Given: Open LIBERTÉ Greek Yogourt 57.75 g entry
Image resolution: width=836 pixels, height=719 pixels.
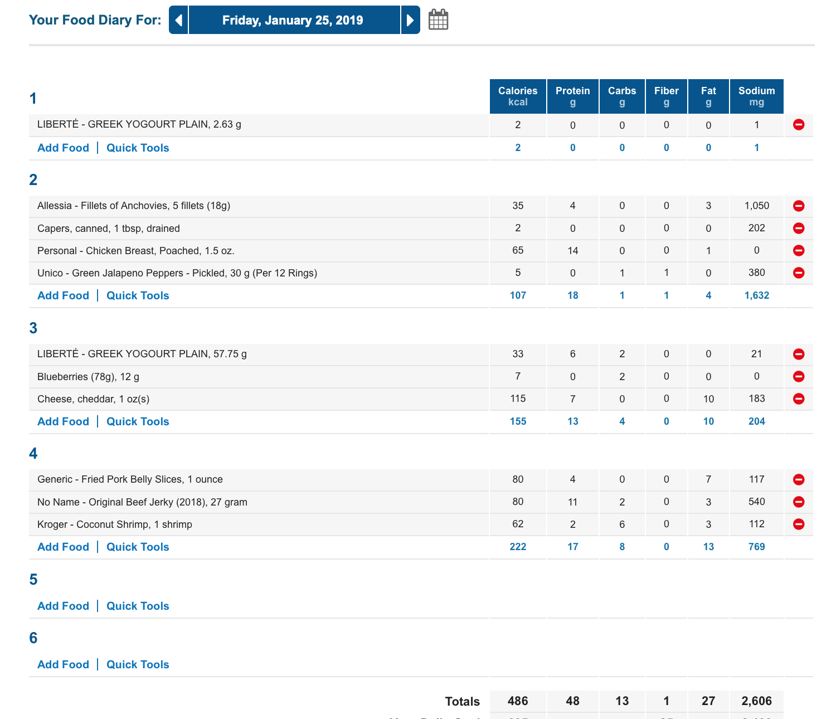Looking at the screenshot, I should [142, 354].
